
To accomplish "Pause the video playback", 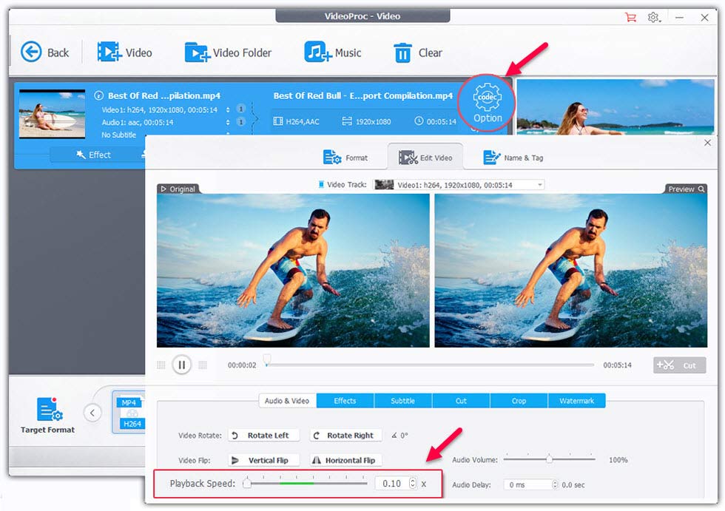I will coord(182,365).
